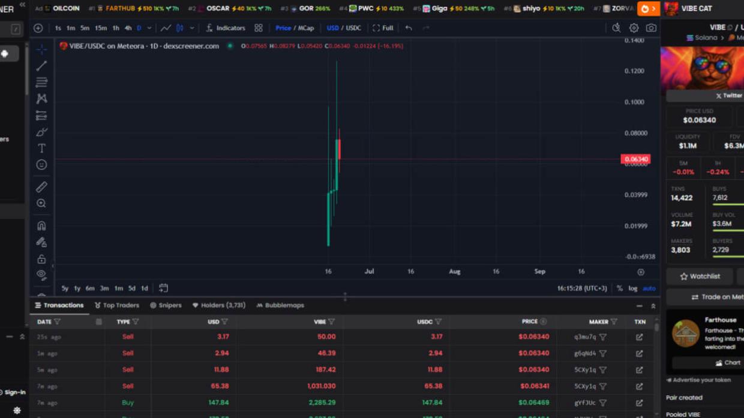The height and width of the screenshot is (418, 744).
Task: Open the MAKER column filter
Action: [x=614, y=322]
